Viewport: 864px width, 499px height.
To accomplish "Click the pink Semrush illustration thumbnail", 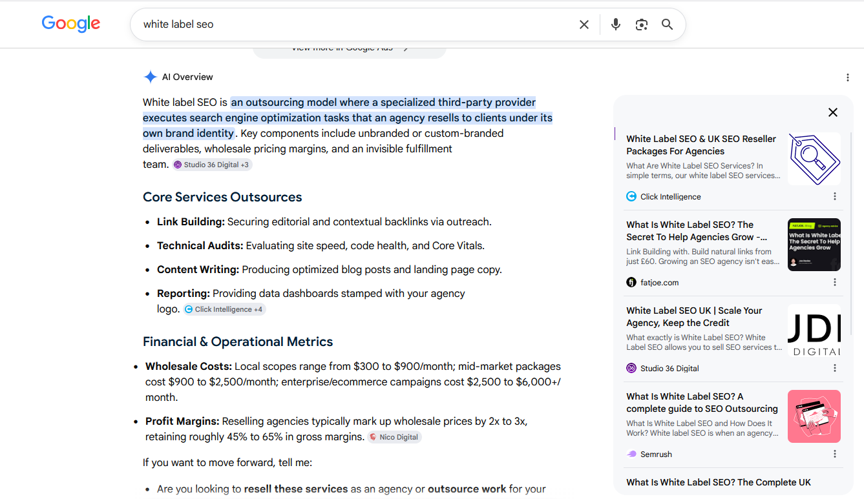I will (x=814, y=416).
